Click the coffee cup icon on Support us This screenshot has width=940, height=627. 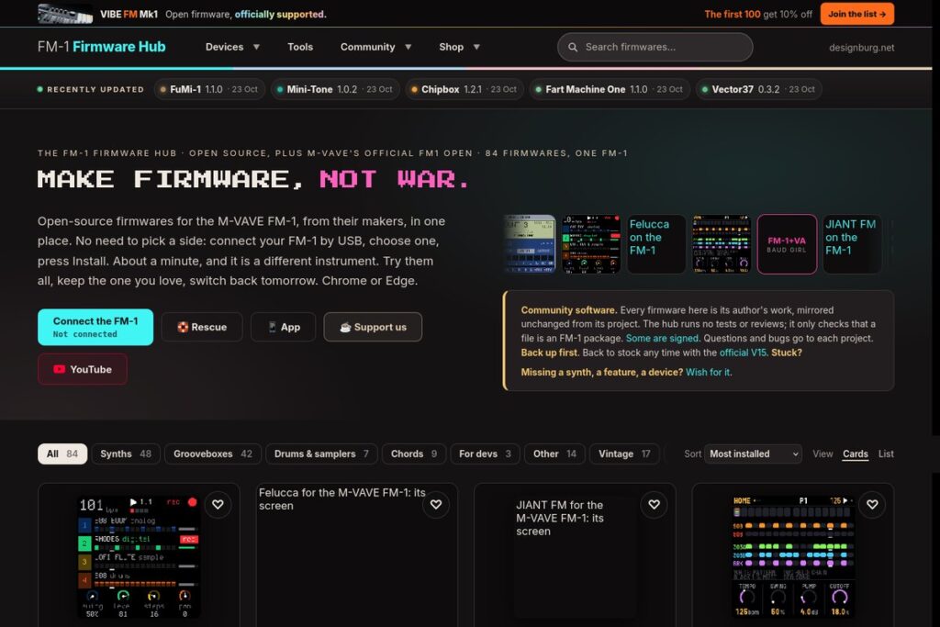(x=345, y=327)
